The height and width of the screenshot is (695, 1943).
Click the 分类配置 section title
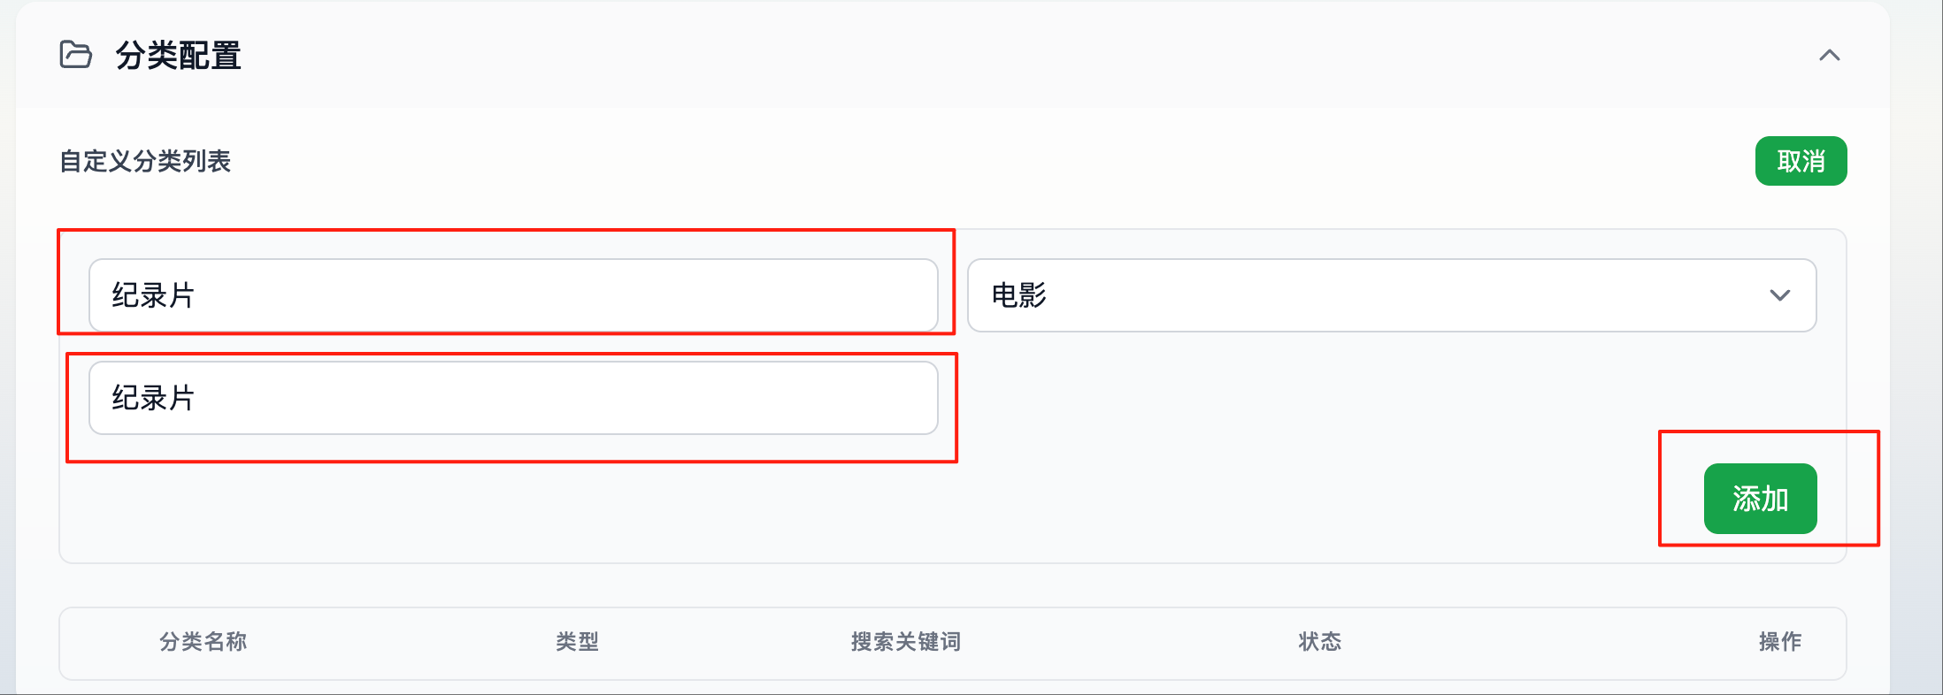[x=178, y=56]
